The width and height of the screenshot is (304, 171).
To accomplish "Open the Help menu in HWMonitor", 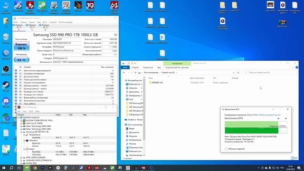I will 37,111.
